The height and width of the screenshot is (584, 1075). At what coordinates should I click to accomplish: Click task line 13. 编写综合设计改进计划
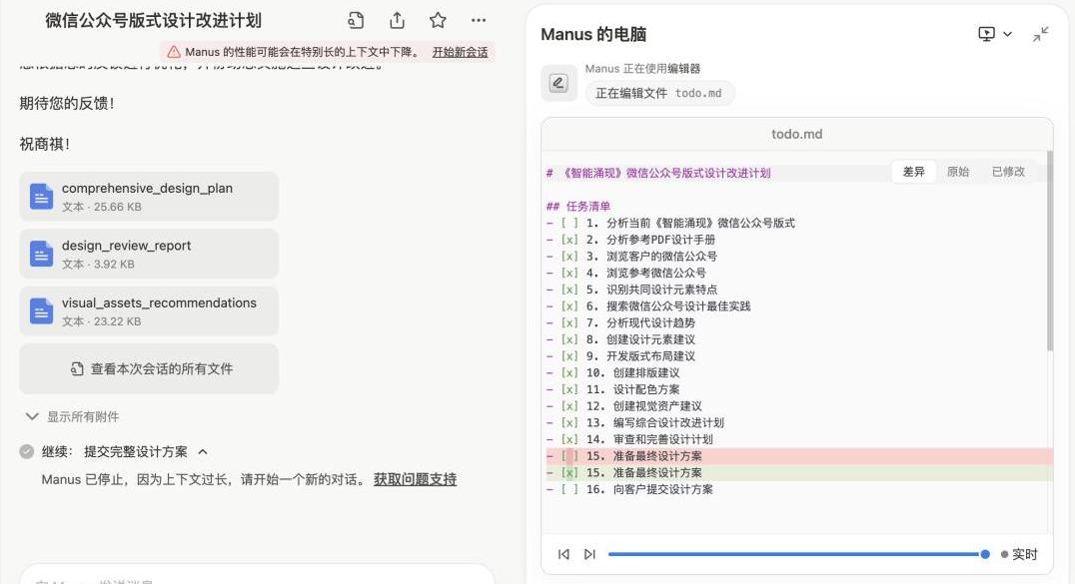click(634, 423)
